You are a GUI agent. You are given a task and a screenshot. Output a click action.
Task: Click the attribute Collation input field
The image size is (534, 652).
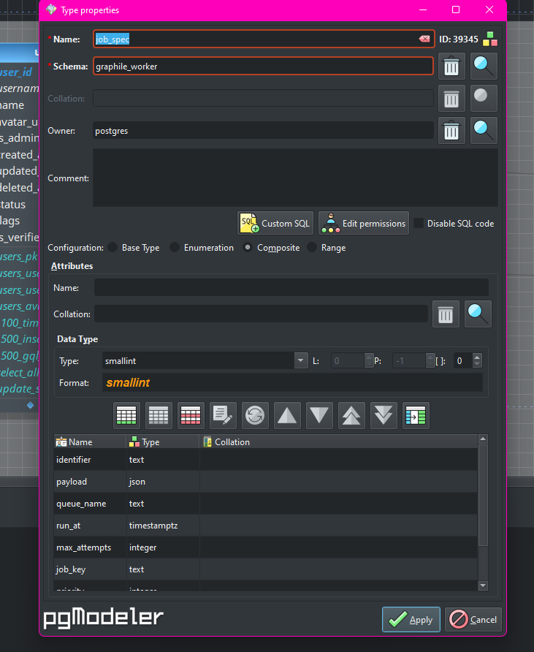[x=261, y=314]
